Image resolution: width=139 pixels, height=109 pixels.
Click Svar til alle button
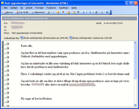click(x=22, y=12)
